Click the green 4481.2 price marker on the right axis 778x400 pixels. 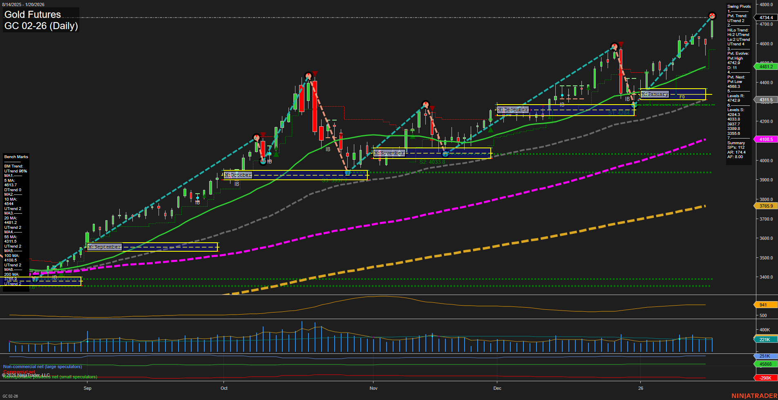tap(767, 66)
